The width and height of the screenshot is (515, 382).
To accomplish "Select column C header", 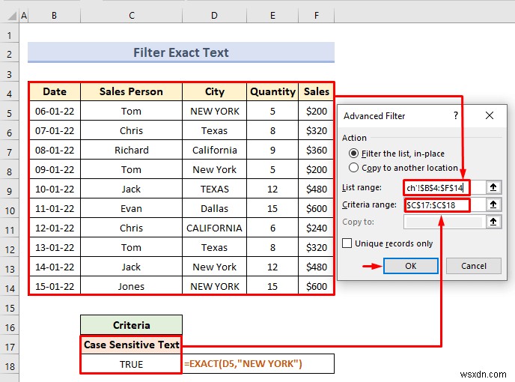I will tap(132, 16).
